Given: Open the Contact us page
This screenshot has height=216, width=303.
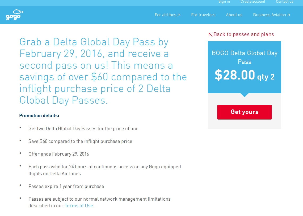Looking at the screenshot, I should pos(284,2).
